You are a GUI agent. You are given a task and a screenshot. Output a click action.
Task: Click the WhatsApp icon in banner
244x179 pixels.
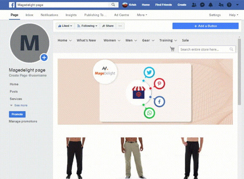coord(149,113)
